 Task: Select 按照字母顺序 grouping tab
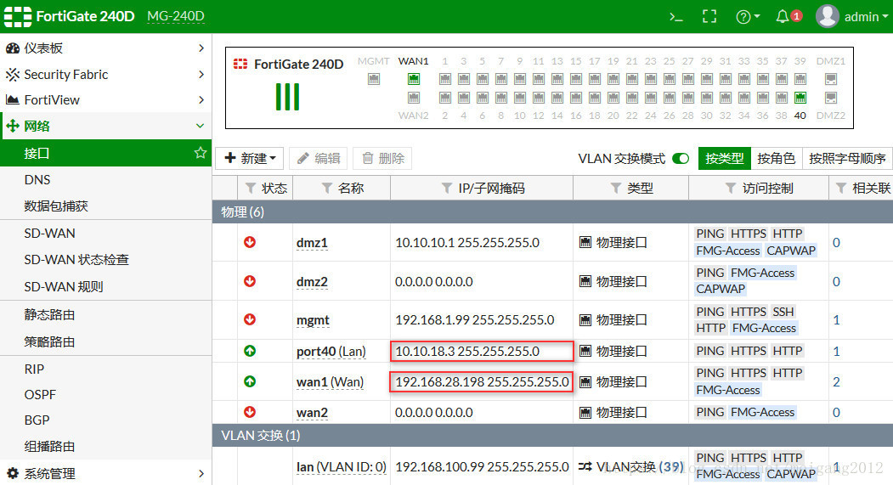click(x=847, y=158)
